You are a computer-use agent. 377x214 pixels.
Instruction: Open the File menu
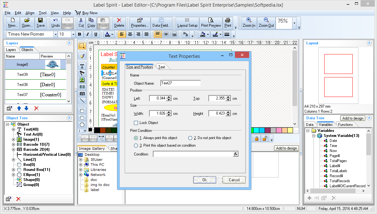(x=8, y=13)
